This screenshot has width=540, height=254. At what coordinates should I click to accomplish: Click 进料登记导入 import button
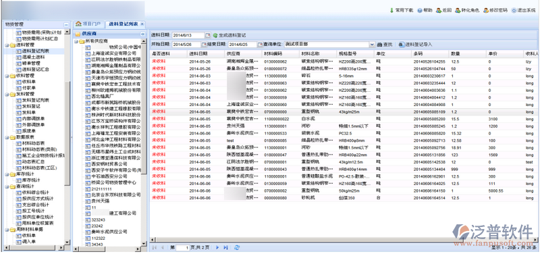pyautogui.click(x=416, y=45)
